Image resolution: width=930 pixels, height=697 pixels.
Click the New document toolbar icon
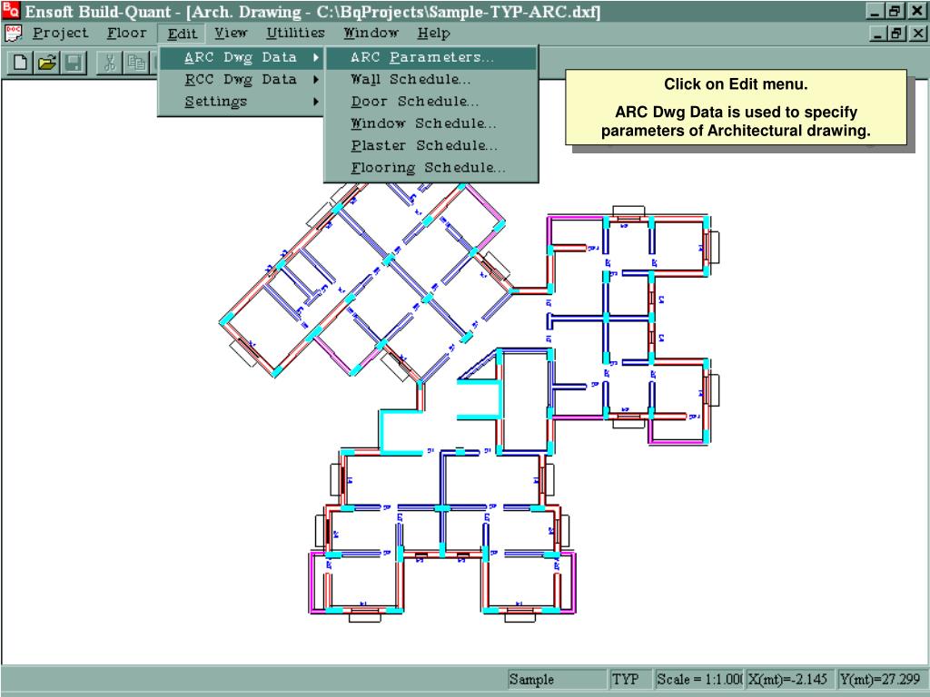pyautogui.click(x=21, y=63)
